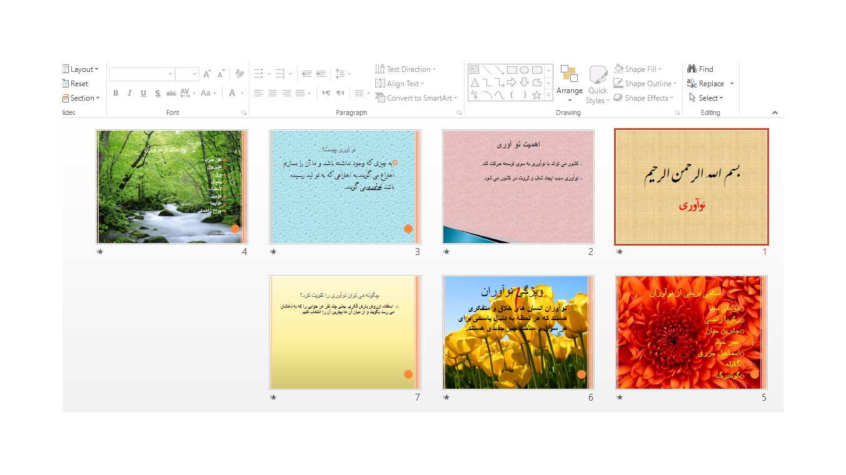The height and width of the screenshot is (475, 846).
Task: Click the Bold formatting icon
Action: (x=116, y=93)
